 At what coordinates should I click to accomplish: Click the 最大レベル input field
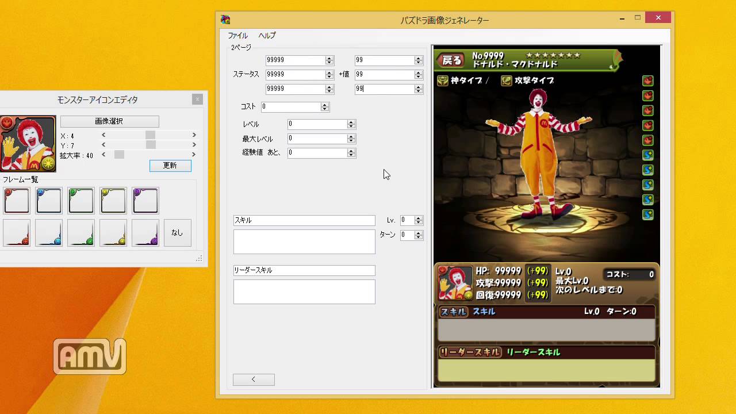point(318,139)
